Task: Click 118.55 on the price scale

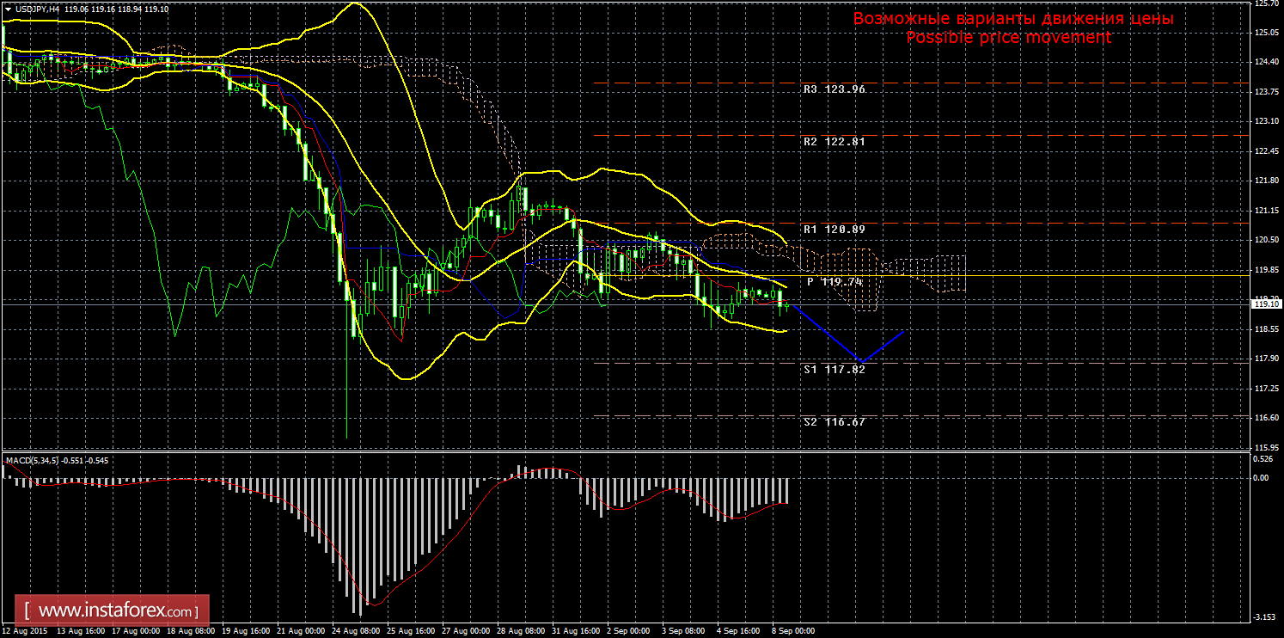Action: tap(1266, 329)
